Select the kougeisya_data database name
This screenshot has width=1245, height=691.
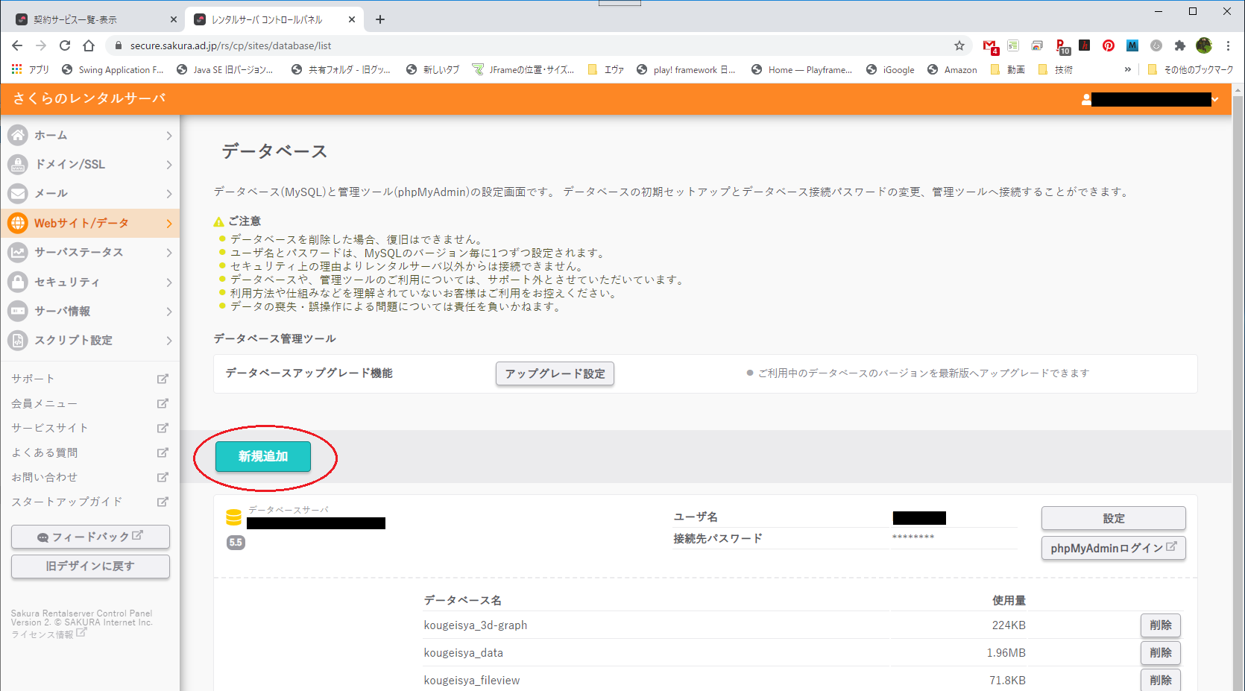click(x=463, y=652)
